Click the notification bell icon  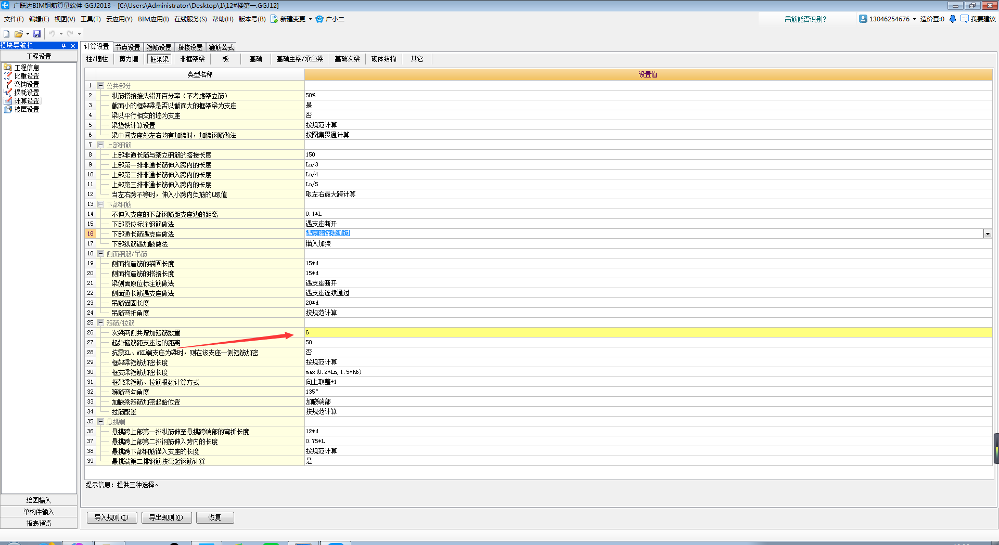pos(952,19)
